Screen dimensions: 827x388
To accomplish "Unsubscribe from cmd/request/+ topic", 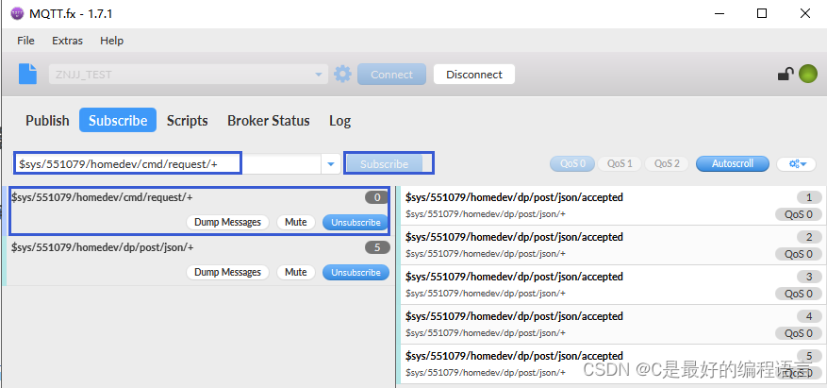I will click(356, 222).
